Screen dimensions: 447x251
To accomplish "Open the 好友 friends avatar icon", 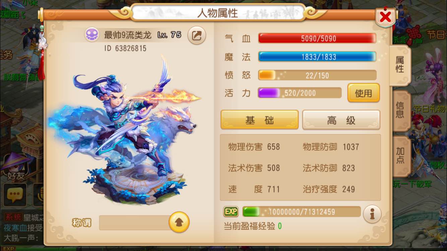I will [16, 166].
